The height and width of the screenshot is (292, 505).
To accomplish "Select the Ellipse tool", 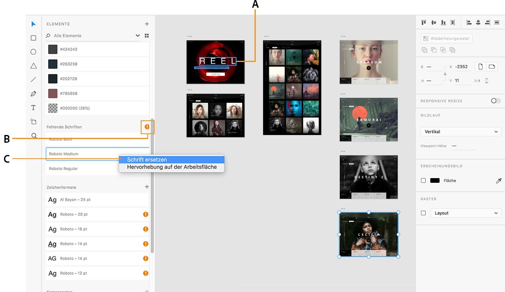I will click(x=33, y=52).
